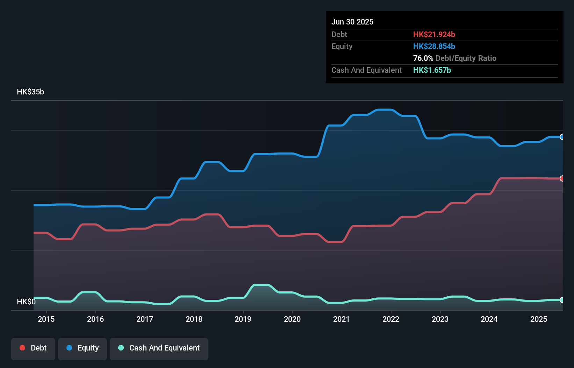Toggle the Equity series visibility
This screenshot has height=368, width=574.
(82, 348)
